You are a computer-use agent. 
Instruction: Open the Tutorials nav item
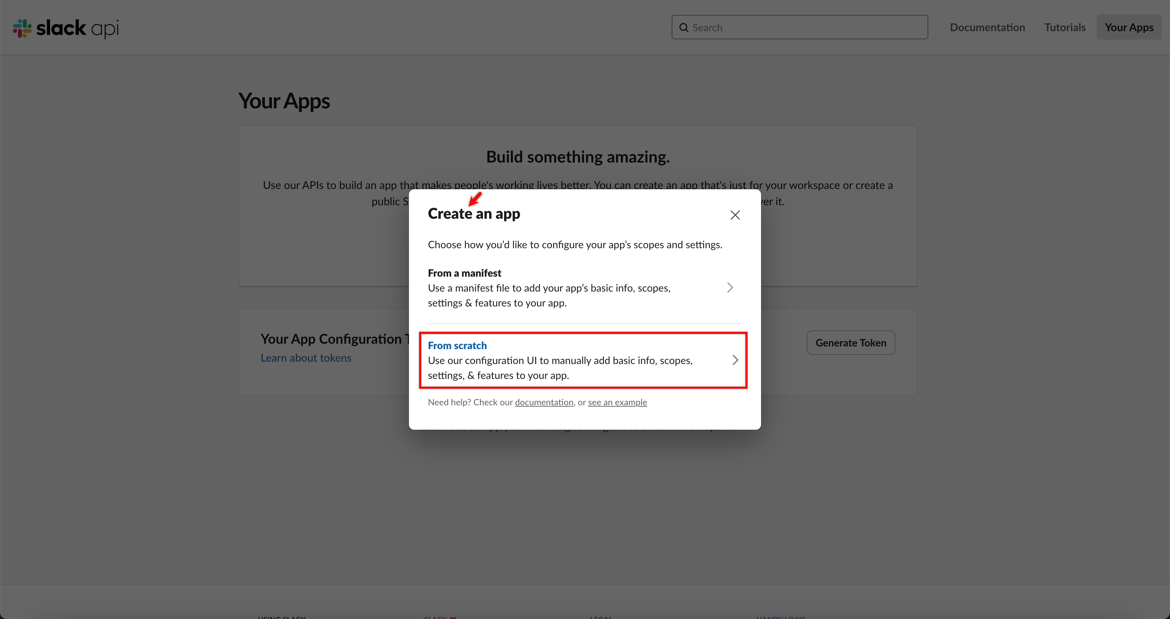[1065, 27]
